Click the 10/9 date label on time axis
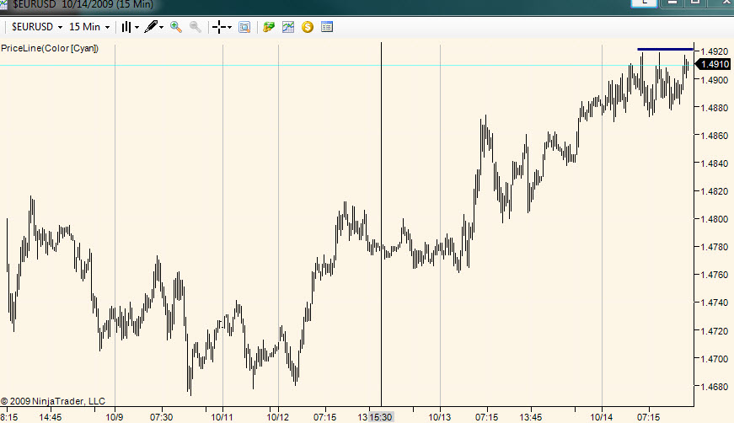Viewport: 734px width, 423px height. pyautogui.click(x=115, y=417)
